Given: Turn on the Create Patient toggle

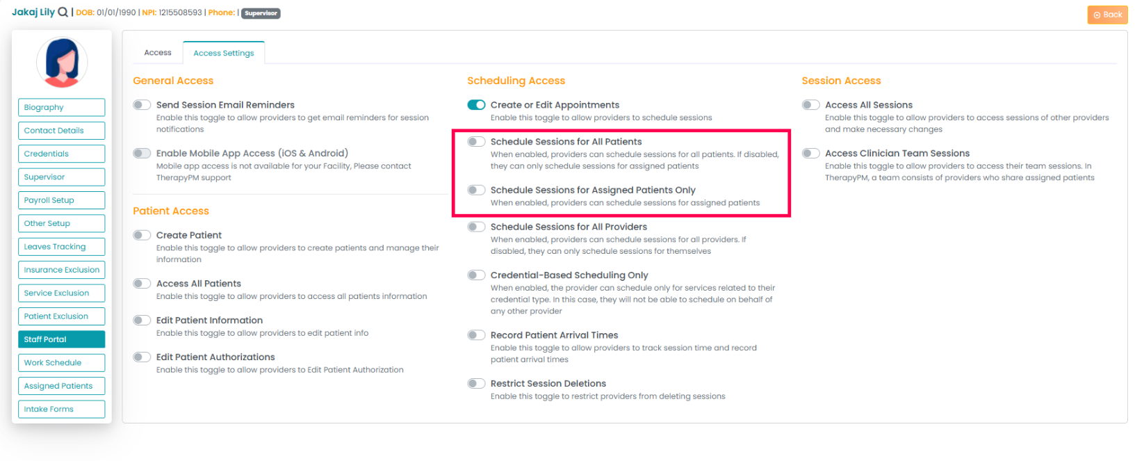Looking at the screenshot, I should 142,235.
